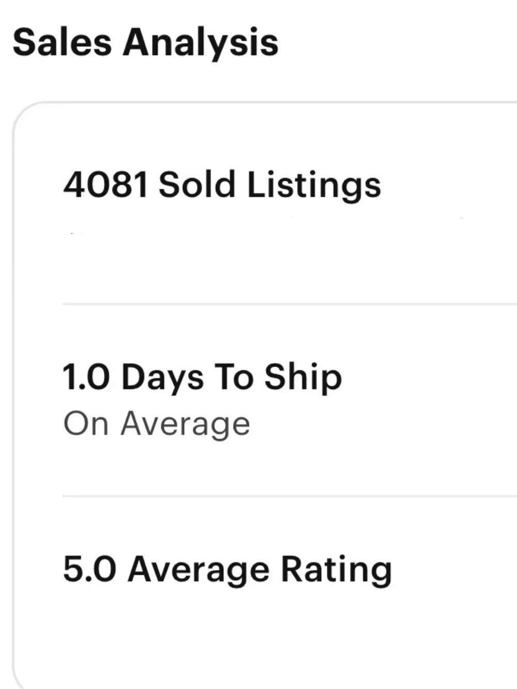Viewport: 517px width, 689px height.
Task: Click the 5.0 rating value
Action: (89, 569)
